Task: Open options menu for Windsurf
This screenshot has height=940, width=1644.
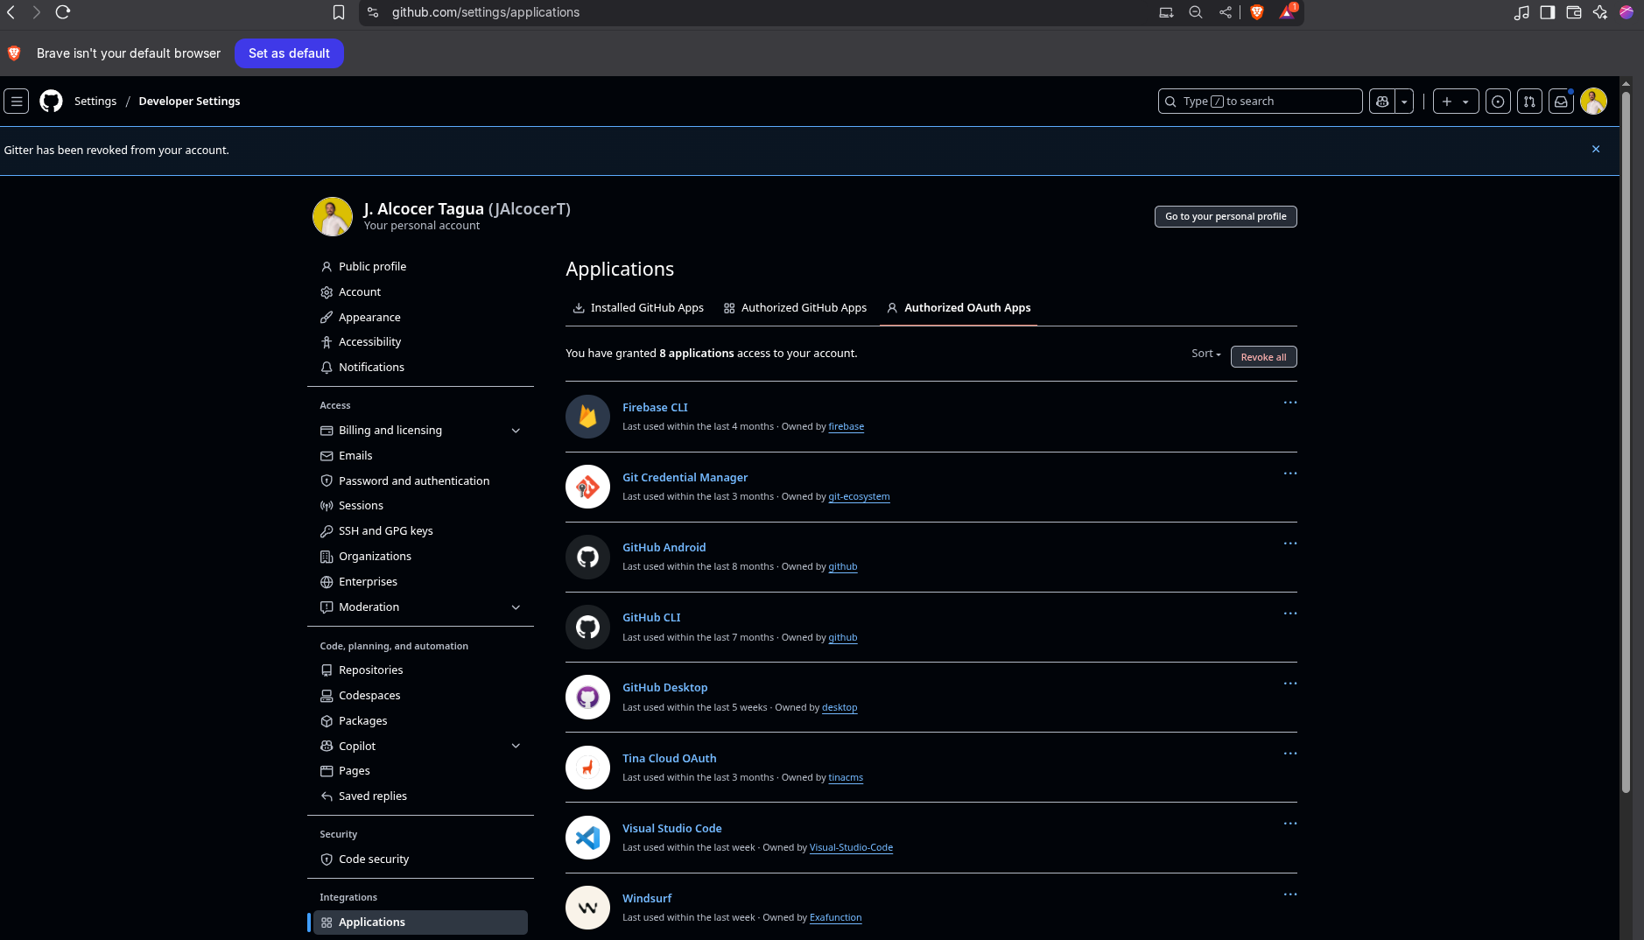Action: tap(1290, 894)
